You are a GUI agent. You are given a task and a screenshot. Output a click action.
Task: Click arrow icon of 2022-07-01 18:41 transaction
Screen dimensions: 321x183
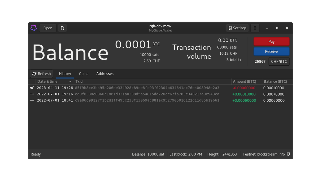point(32,101)
